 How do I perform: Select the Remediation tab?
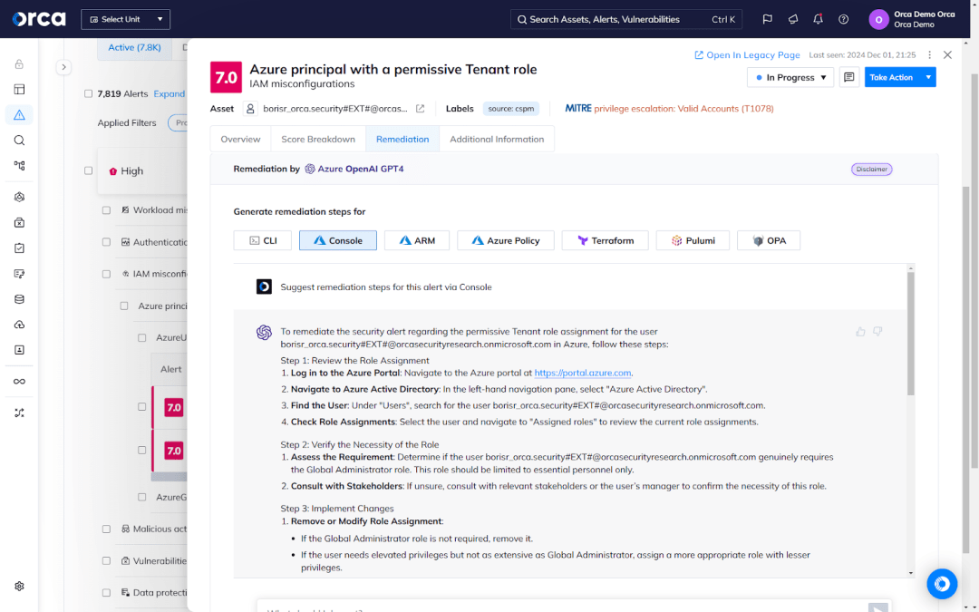point(402,140)
